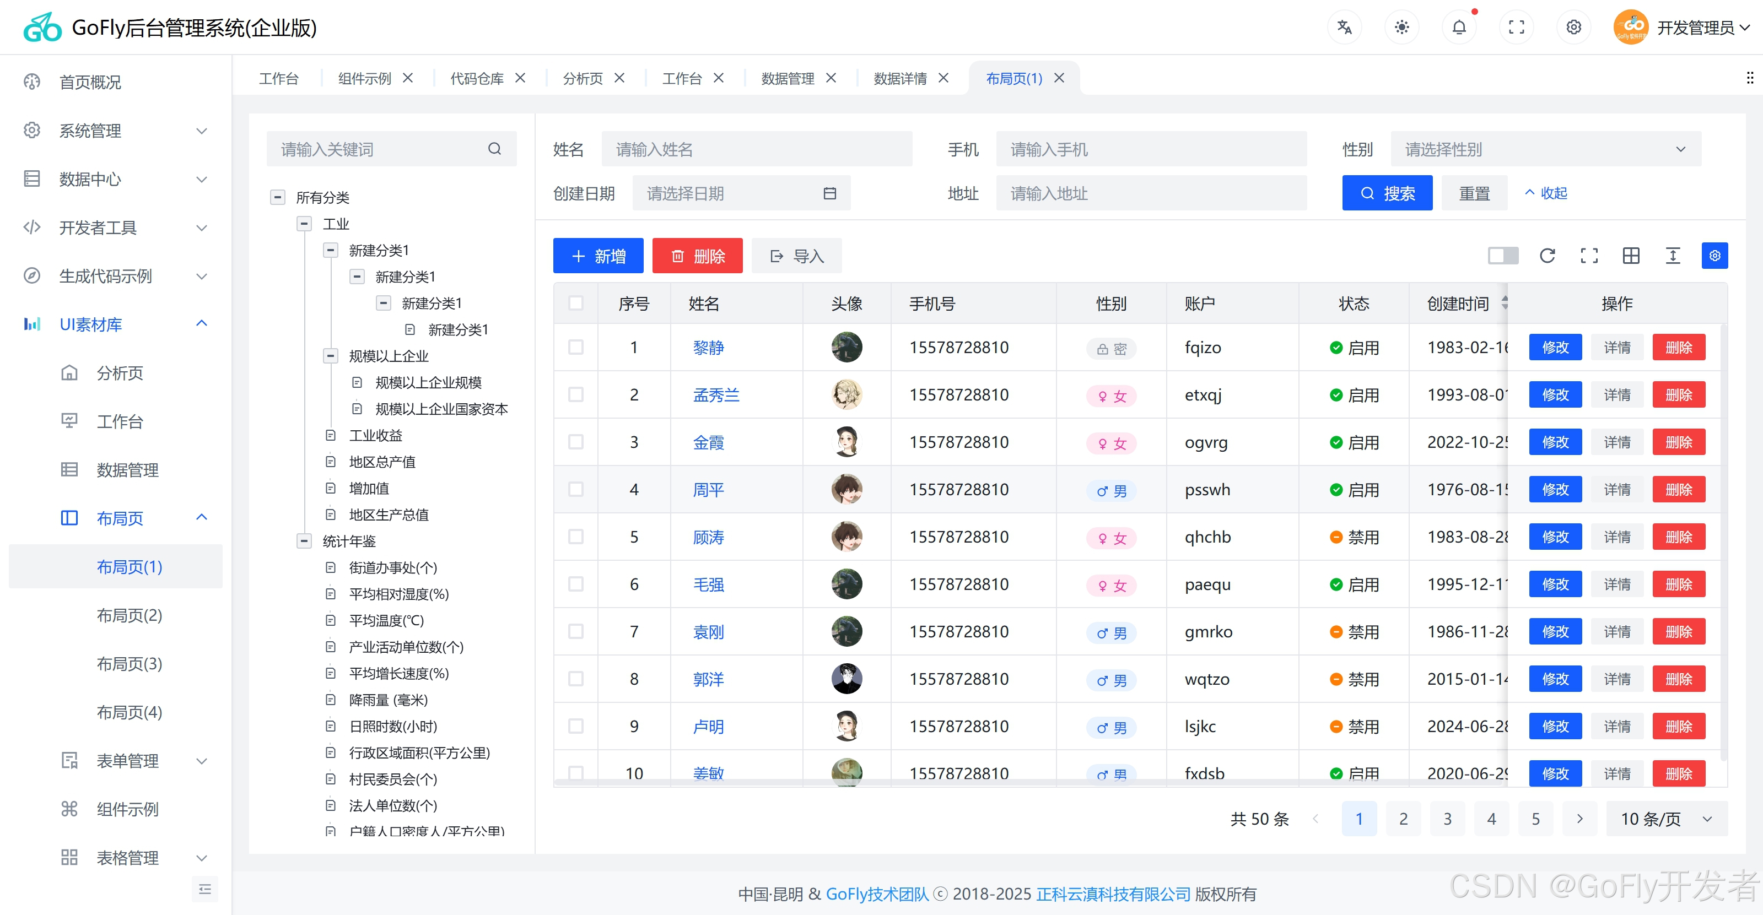Refresh the table with reload icon
This screenshot has width=1763, height=915.
click(x=1548, y=256)
